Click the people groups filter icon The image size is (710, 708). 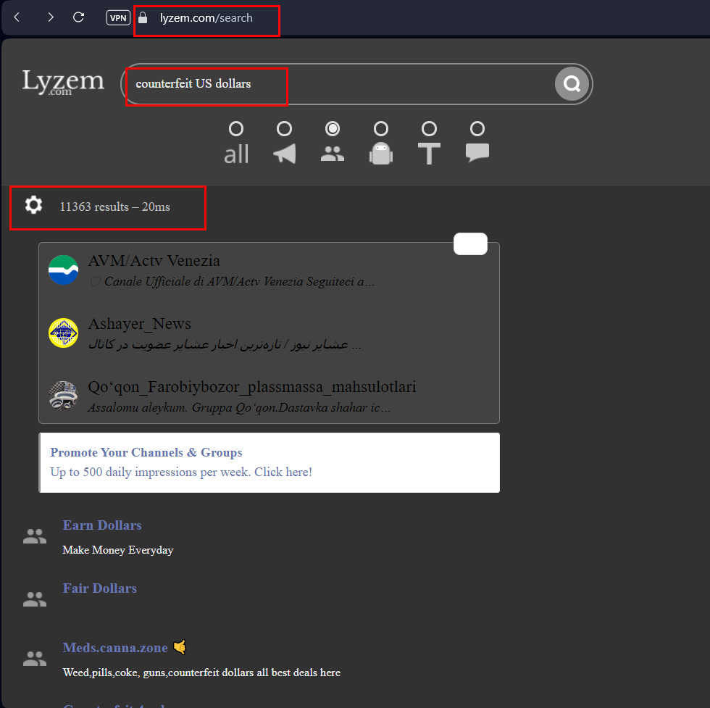[x=333, y=154]
